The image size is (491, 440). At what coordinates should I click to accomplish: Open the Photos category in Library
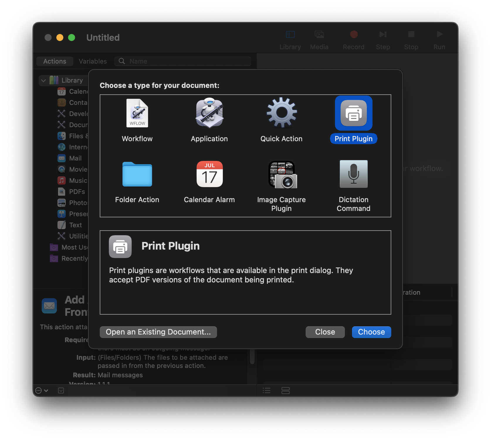pyautogui.click(x=73, y=203)
